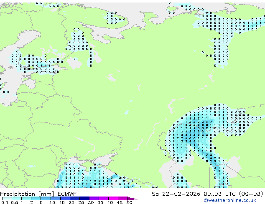Click the 'Precipitation [mm]' title text

(x=27, y=194)
